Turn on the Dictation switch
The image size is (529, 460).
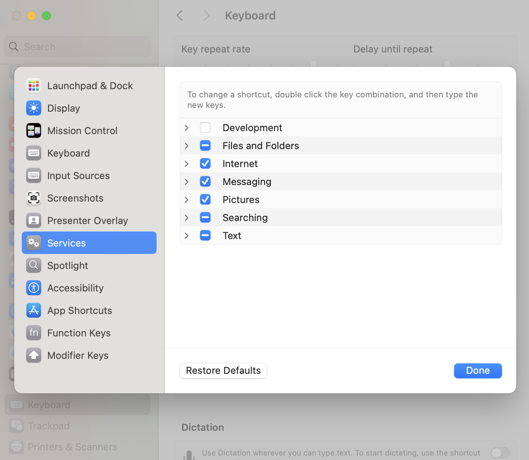pos(501,453)
